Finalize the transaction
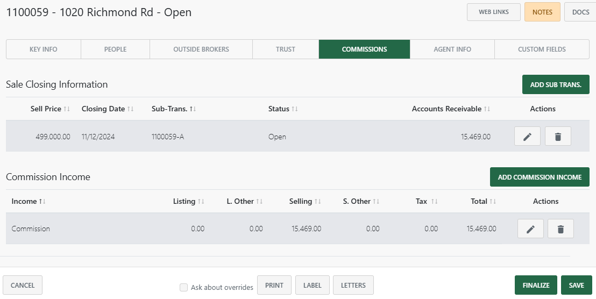The image size is (596, 299). click(x=536, y=286)
